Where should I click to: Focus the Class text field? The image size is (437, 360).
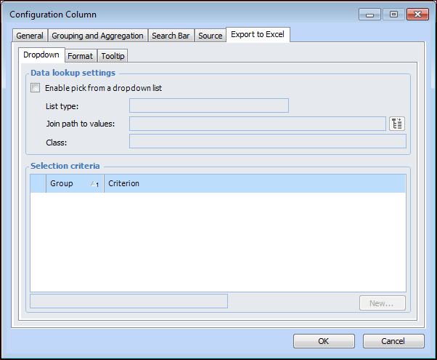267,142
